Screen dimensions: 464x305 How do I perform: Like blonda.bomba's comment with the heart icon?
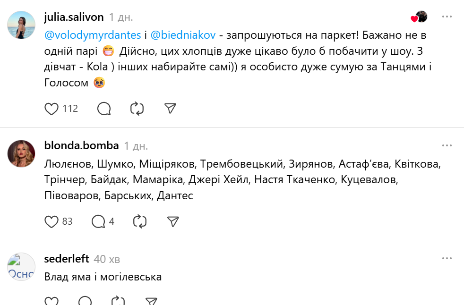click(x=51, y=221)
